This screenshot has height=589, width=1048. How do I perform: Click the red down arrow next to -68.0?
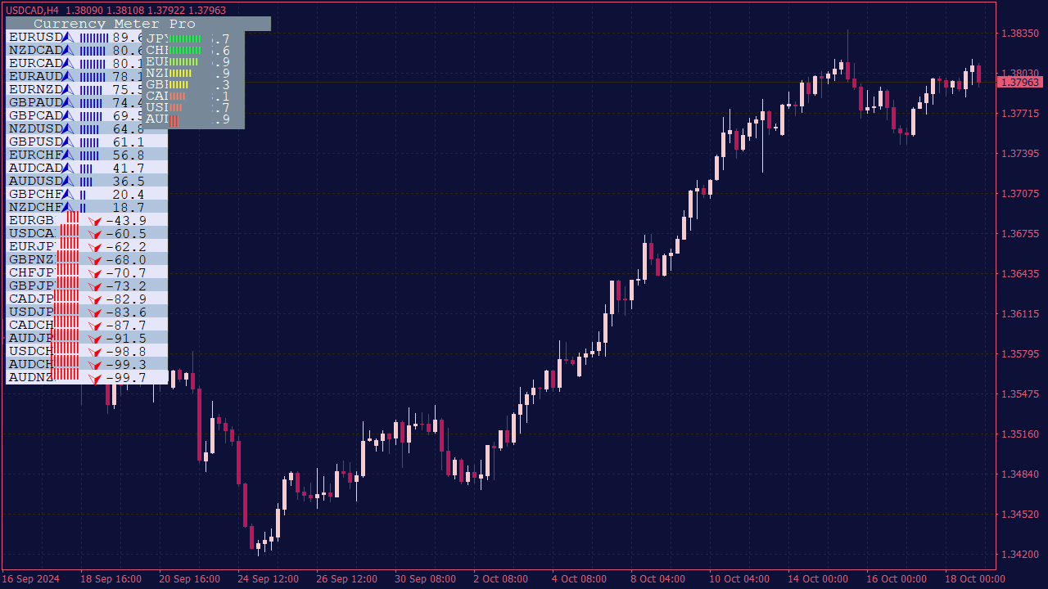95,261
